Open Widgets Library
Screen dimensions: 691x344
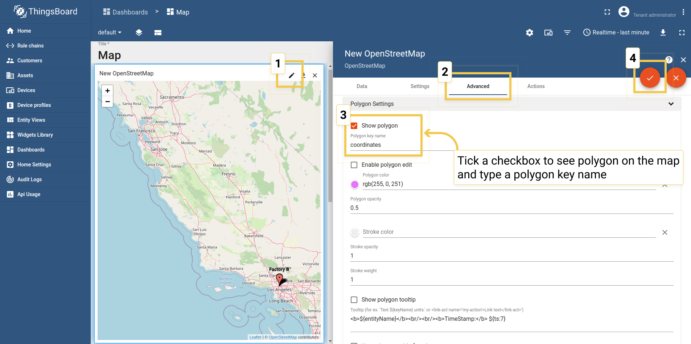(45, 135)
